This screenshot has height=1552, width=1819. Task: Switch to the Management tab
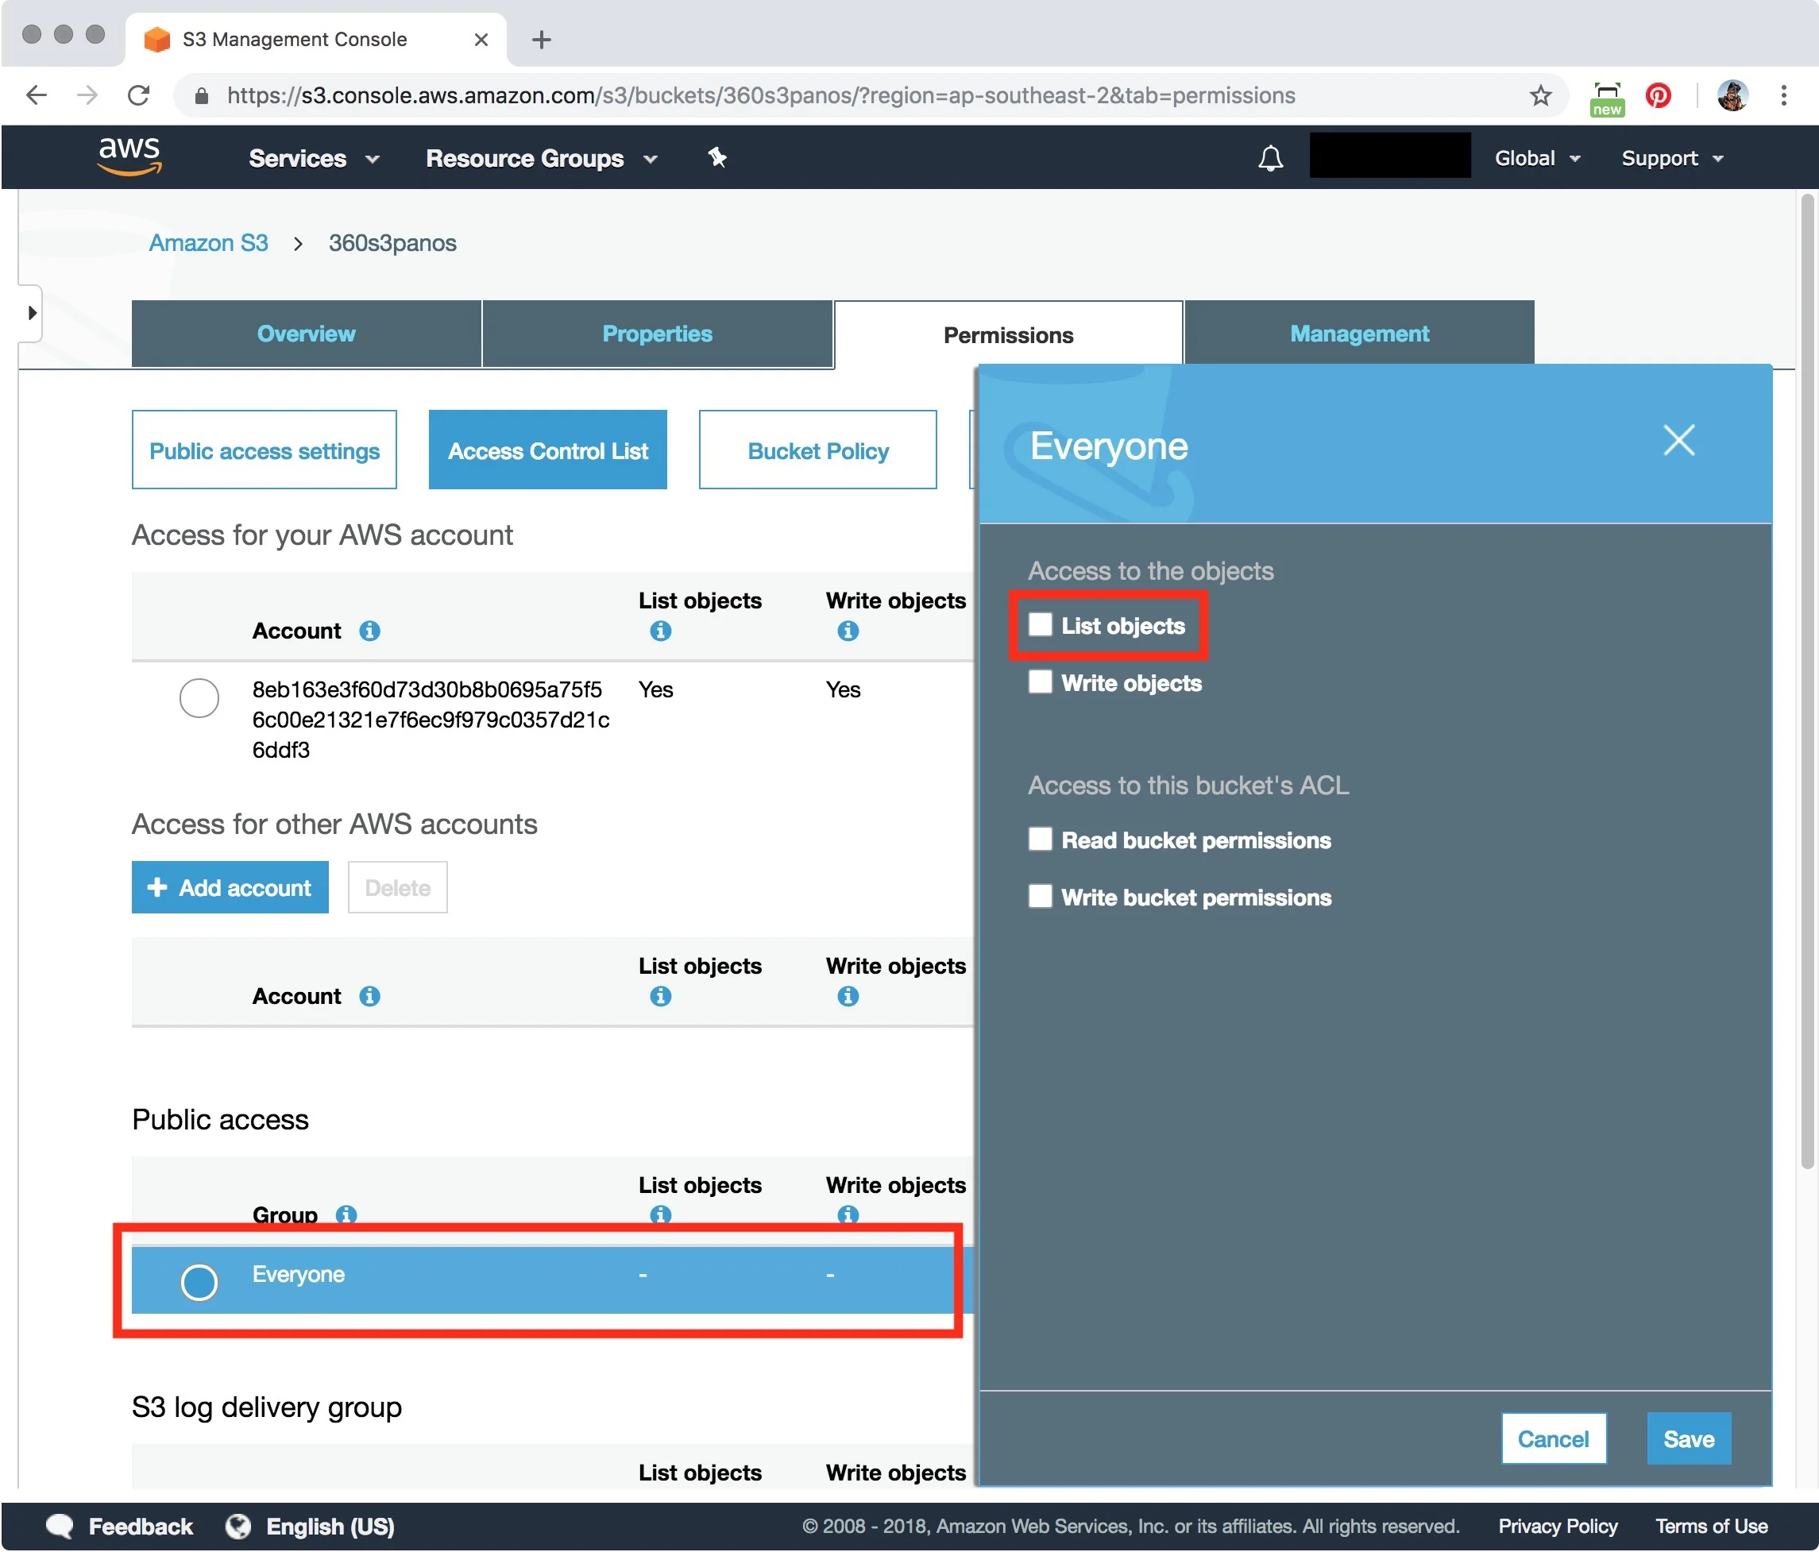click(x=1359, y=334)
